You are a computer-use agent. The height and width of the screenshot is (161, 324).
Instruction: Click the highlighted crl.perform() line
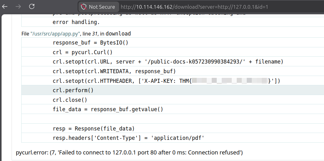click(x=73, y=90)
